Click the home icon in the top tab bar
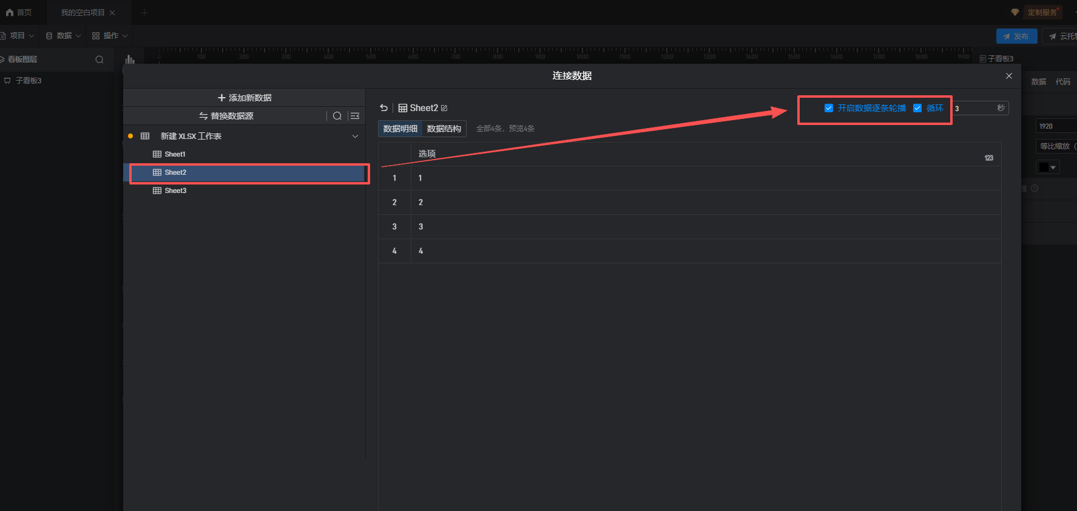 coord(10,12)
